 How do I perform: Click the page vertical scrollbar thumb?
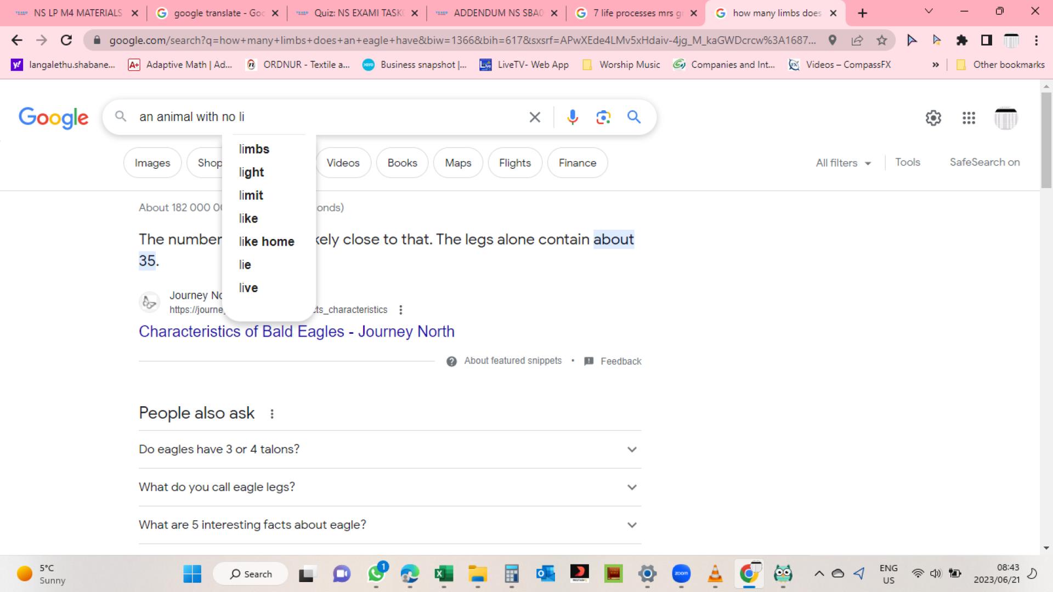(x=1046, y=140)
